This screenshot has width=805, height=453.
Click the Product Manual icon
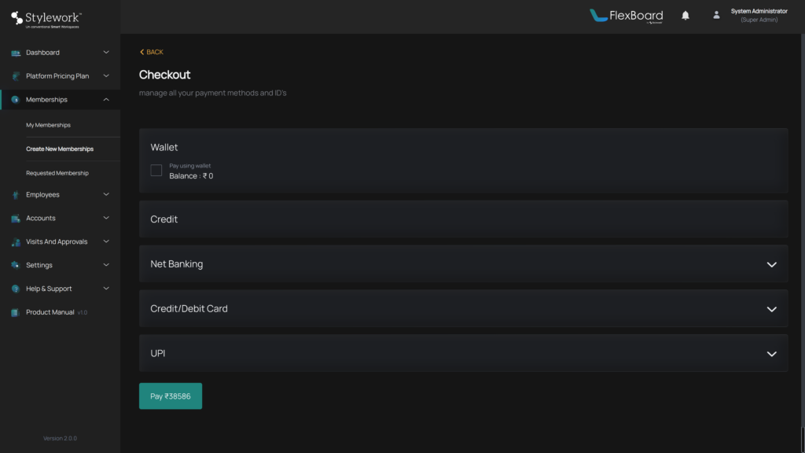coord(16,312)
